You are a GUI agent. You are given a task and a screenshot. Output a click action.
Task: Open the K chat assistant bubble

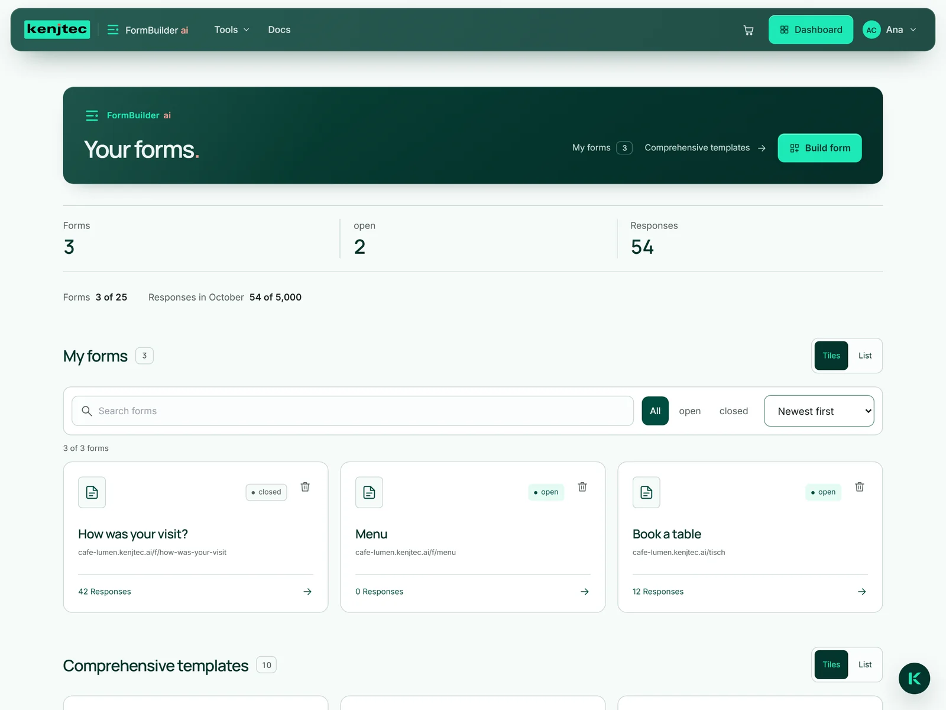point(914,678)
